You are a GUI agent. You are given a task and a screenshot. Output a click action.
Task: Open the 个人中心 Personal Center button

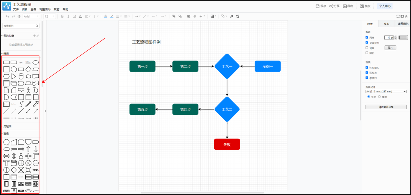coord(385,6)
